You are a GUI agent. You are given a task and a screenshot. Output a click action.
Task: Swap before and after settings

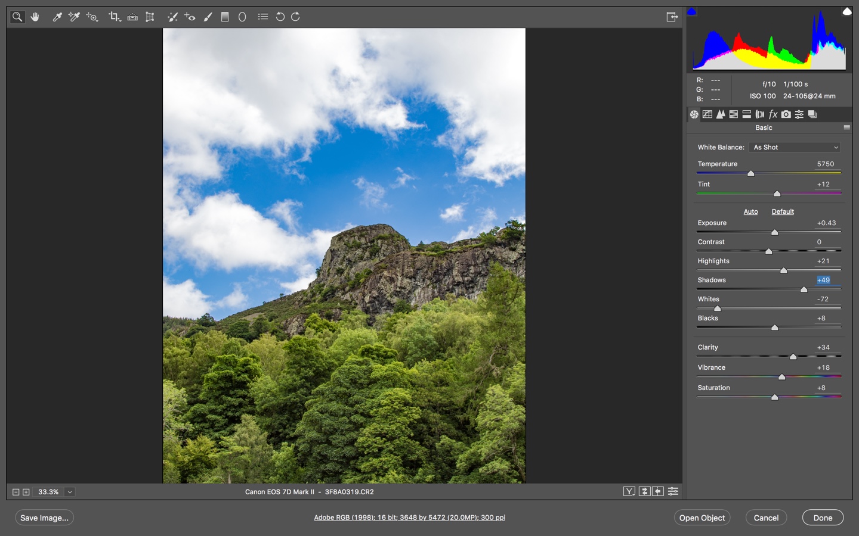[644, 491]
